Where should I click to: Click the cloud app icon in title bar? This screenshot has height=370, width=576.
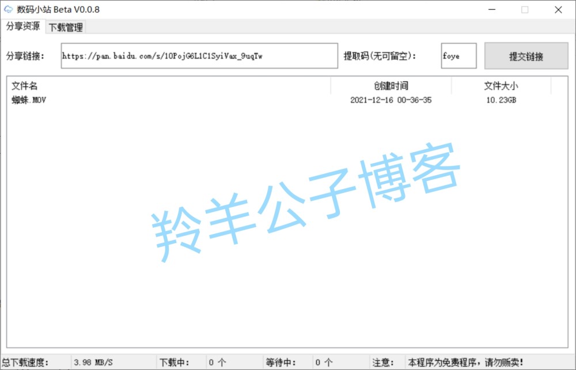click(8, 10)
